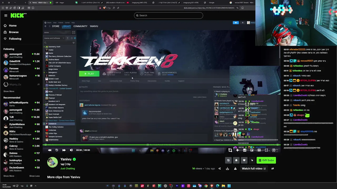Screen dimensions: 337x189
Task: Seek on the green progress bar
Action: coord(162,145)
